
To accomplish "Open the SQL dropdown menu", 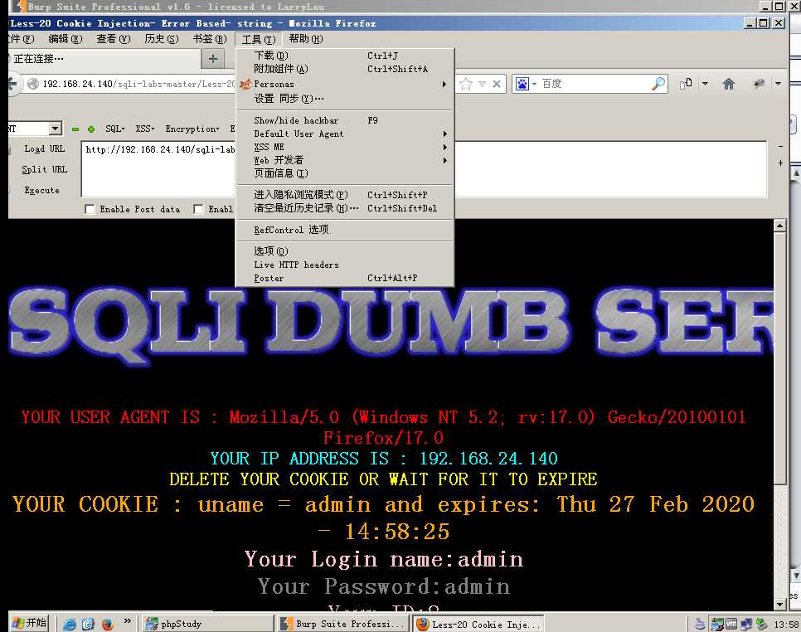I will click(x=115, y=129).
